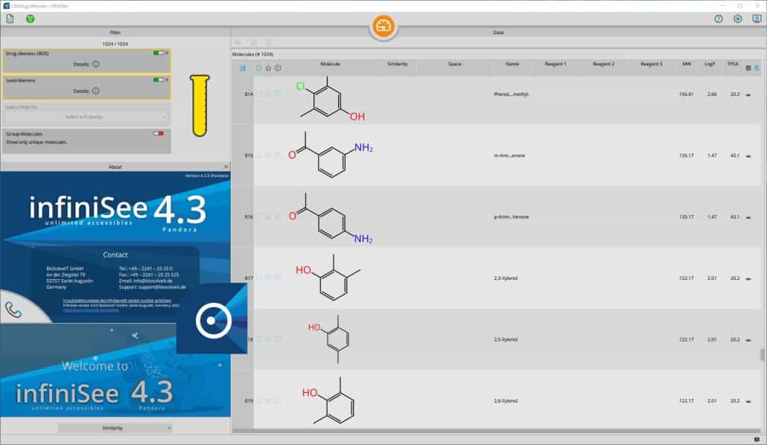Viewport: 767px width, 445px height.
Task: Open the help question mark icon
Action: tap(719, 19)
